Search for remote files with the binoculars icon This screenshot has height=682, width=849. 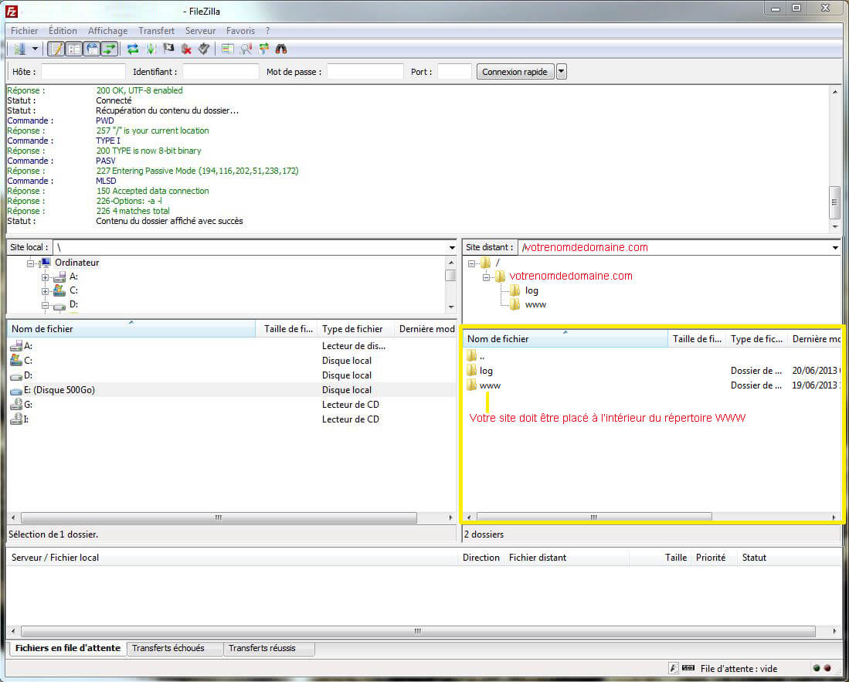(x=281, y=49)
